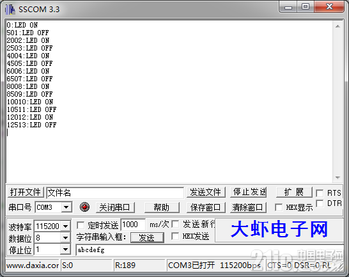Click the 关闭串口 button
The image size is (349, 277).
(x=115, y=207)
